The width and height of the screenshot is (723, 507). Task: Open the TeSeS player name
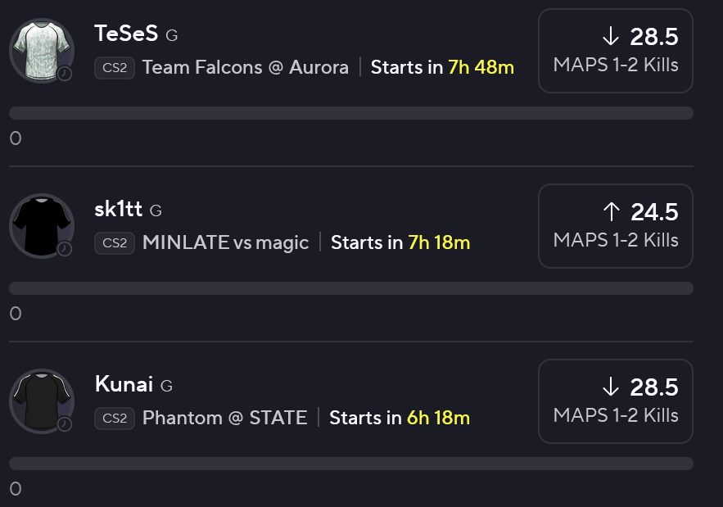(126, 34)
